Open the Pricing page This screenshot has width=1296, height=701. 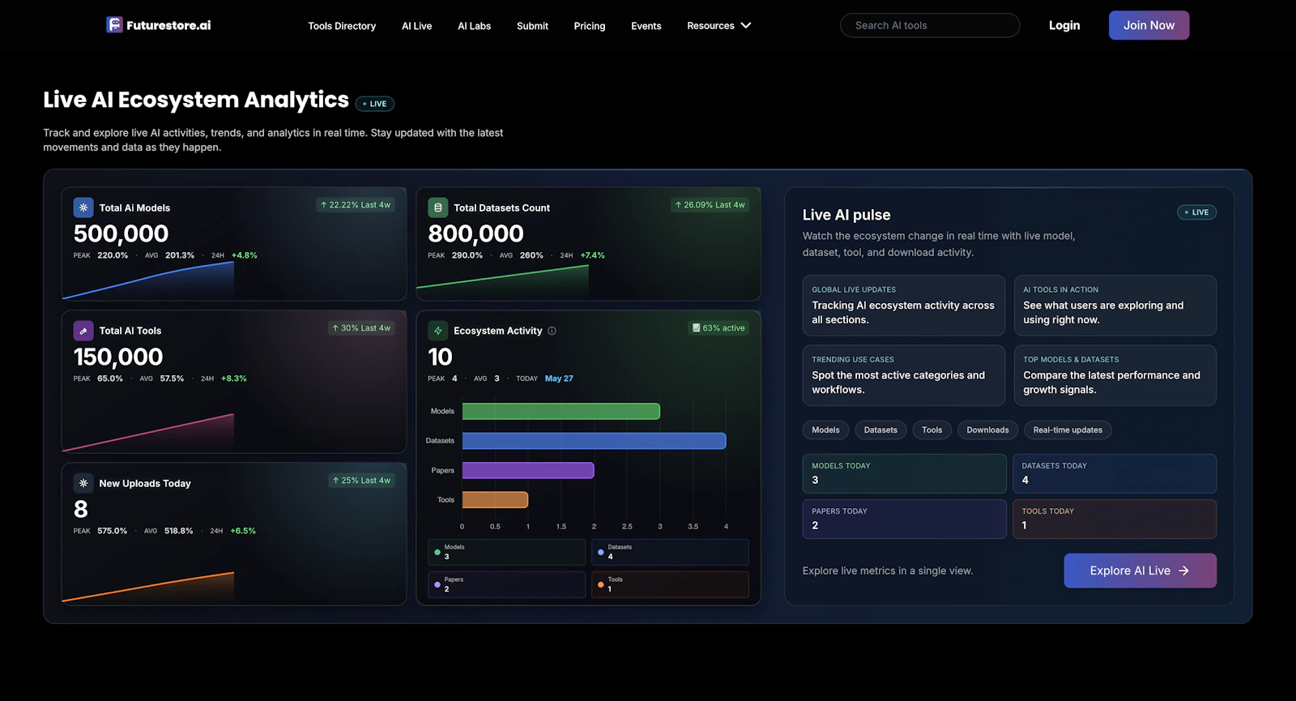pos(590,26)
